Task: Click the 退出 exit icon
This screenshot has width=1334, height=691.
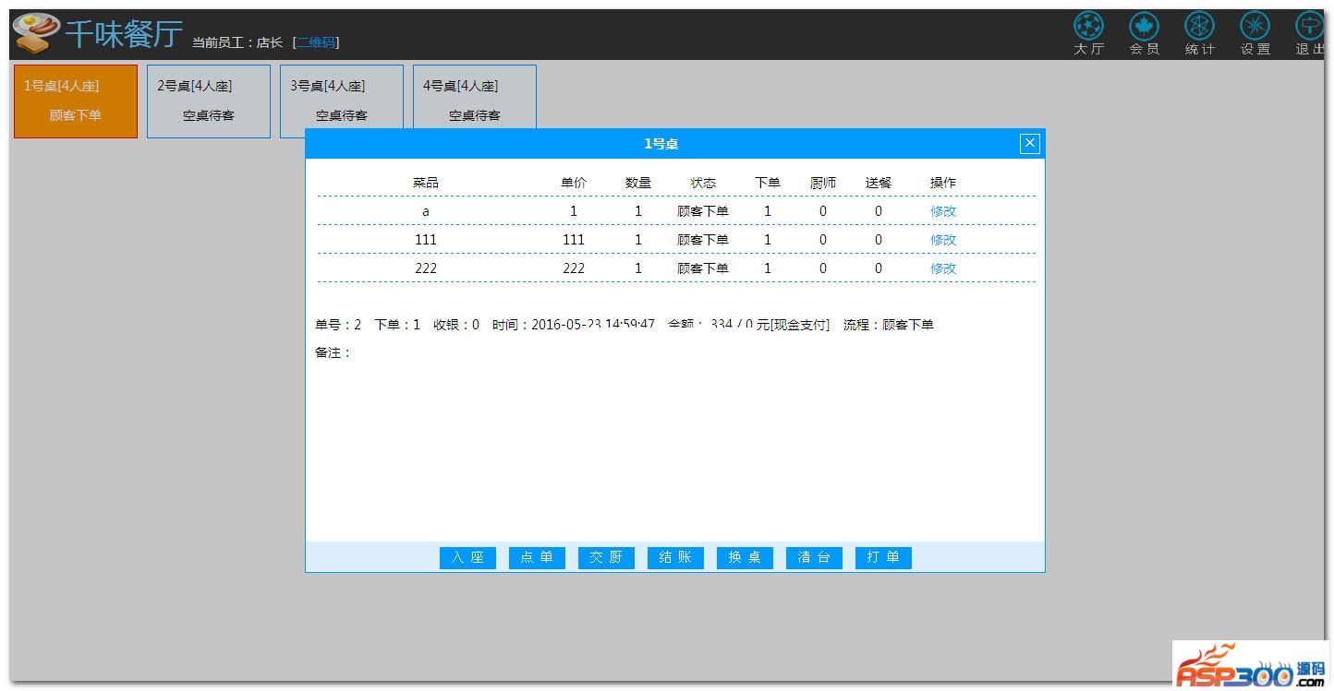Action: (1310, 33)
